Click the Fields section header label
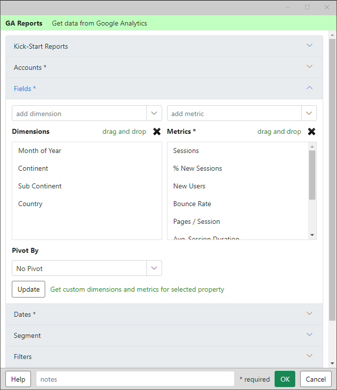 25,89
